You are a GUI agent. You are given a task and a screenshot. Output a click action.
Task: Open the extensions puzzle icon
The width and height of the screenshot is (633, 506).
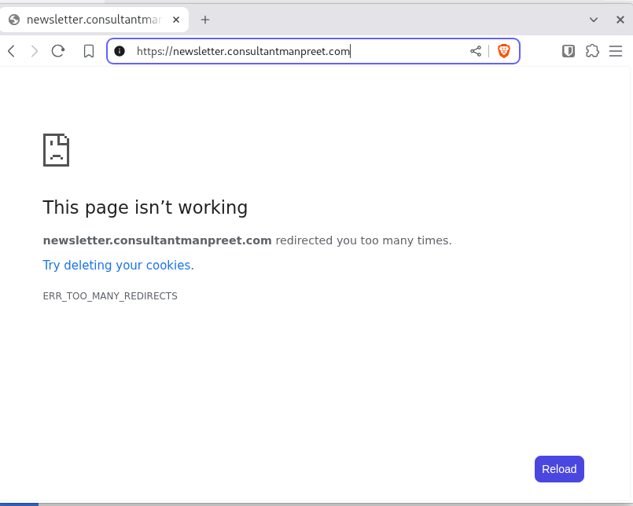coord(592,51)
